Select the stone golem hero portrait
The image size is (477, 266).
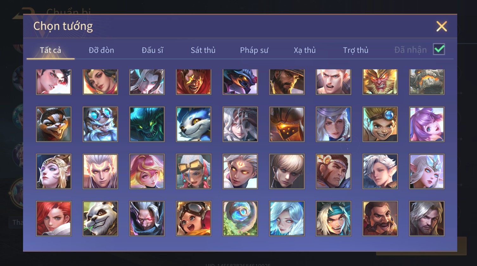point(427,82)
